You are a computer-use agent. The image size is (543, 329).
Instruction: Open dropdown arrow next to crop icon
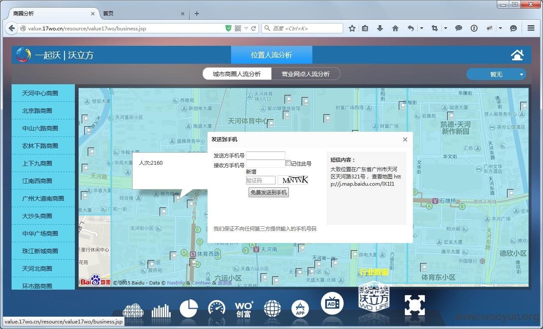(x=445, y=28)
